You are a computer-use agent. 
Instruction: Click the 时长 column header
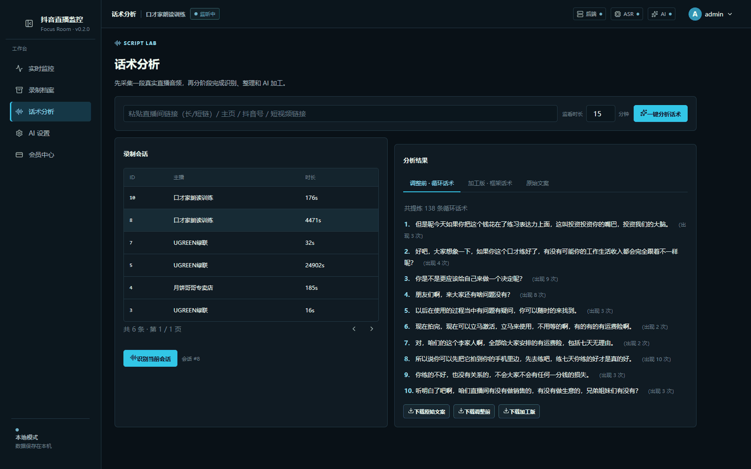point(311,177)
